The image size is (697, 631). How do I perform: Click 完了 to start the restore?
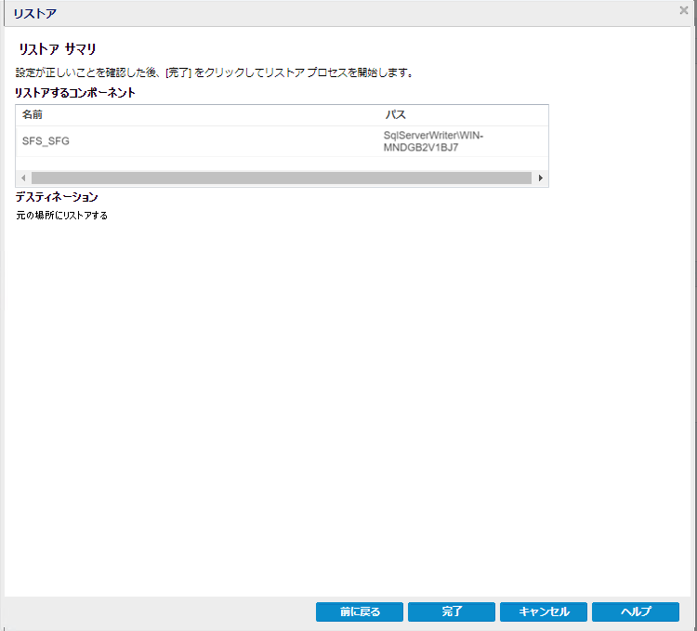(x=451, y=611)
